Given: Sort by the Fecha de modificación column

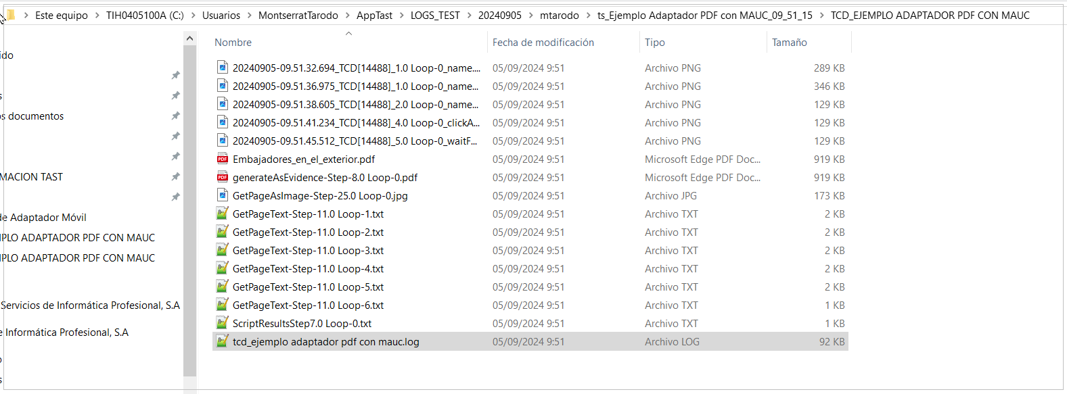Looking at the screenshot, I should click(x=543, y=43).
